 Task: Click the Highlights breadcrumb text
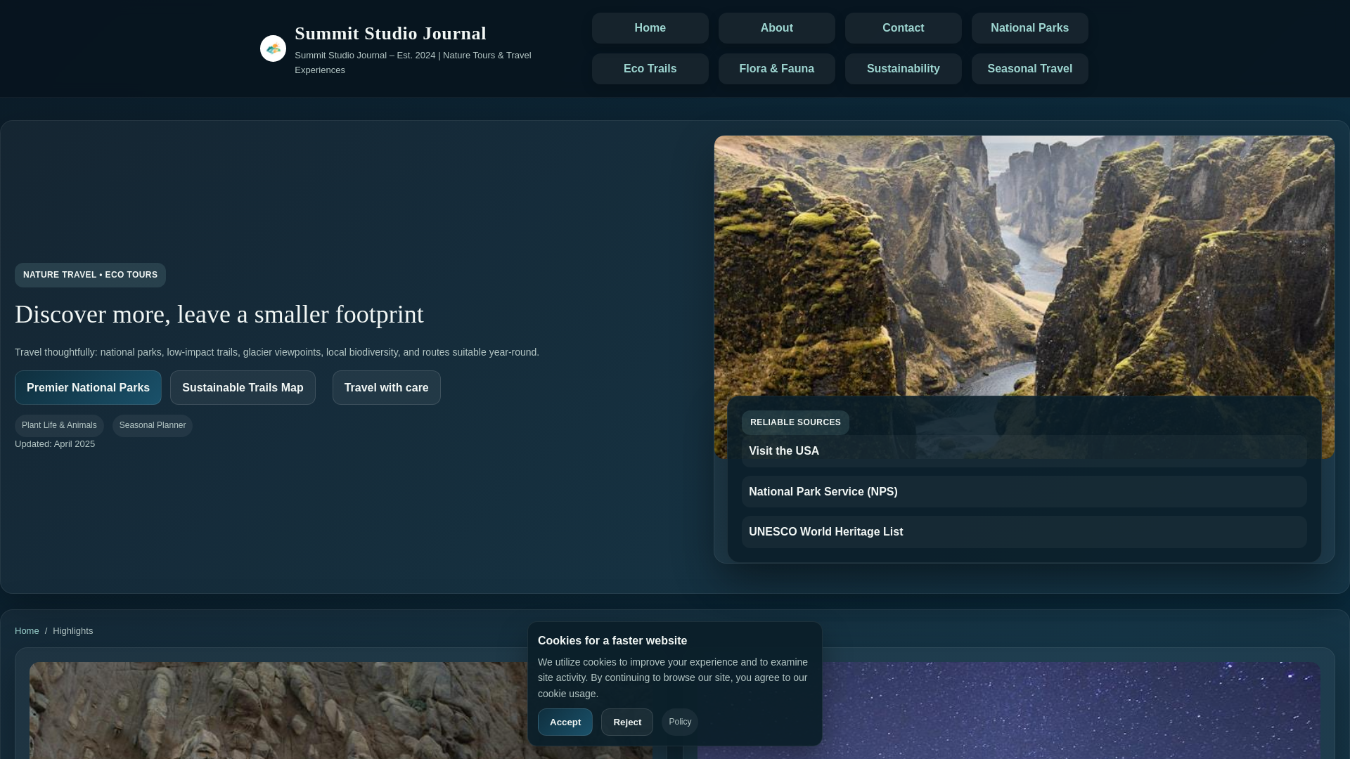pos(72,631)
